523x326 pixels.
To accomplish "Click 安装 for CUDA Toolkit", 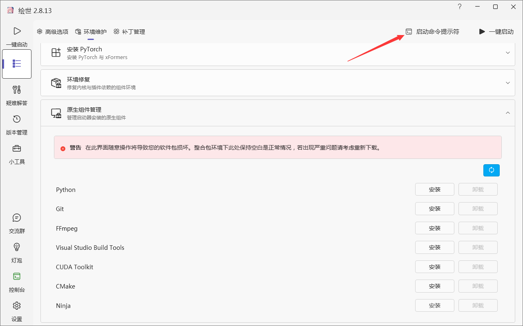I will click(434, 267).
